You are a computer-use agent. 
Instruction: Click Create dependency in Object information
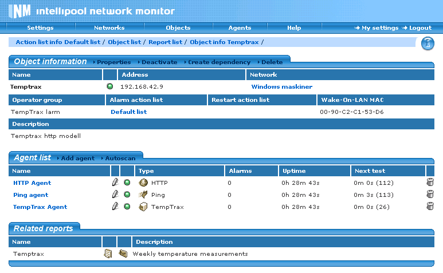click(x=219, y=62)
